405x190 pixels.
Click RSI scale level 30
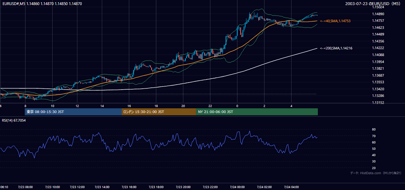point(374,161)
